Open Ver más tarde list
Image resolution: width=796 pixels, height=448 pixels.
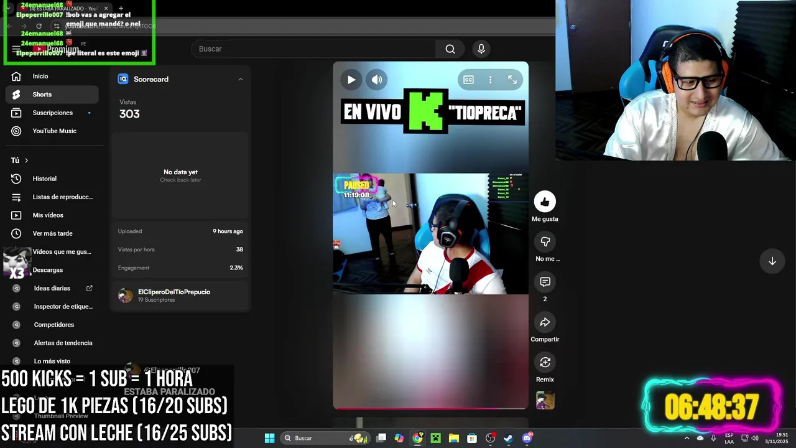click(52, 233)
